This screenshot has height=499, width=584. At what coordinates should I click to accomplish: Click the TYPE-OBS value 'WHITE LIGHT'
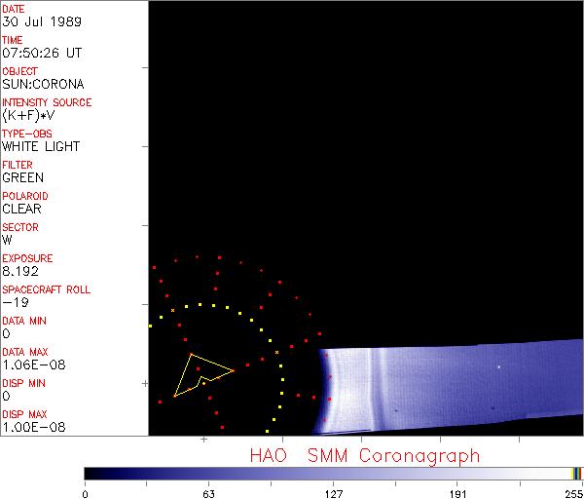tap(41, 146)
